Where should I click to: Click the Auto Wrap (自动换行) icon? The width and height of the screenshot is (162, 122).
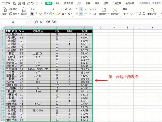tap(115, 9)
